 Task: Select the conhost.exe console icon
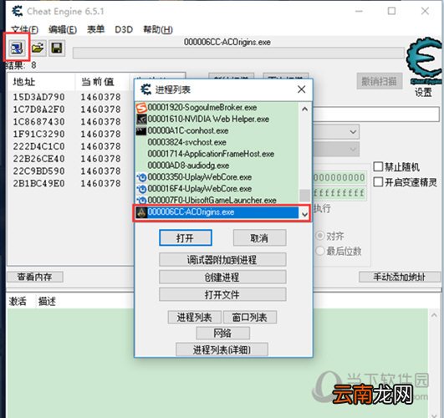tap(141, 131)
